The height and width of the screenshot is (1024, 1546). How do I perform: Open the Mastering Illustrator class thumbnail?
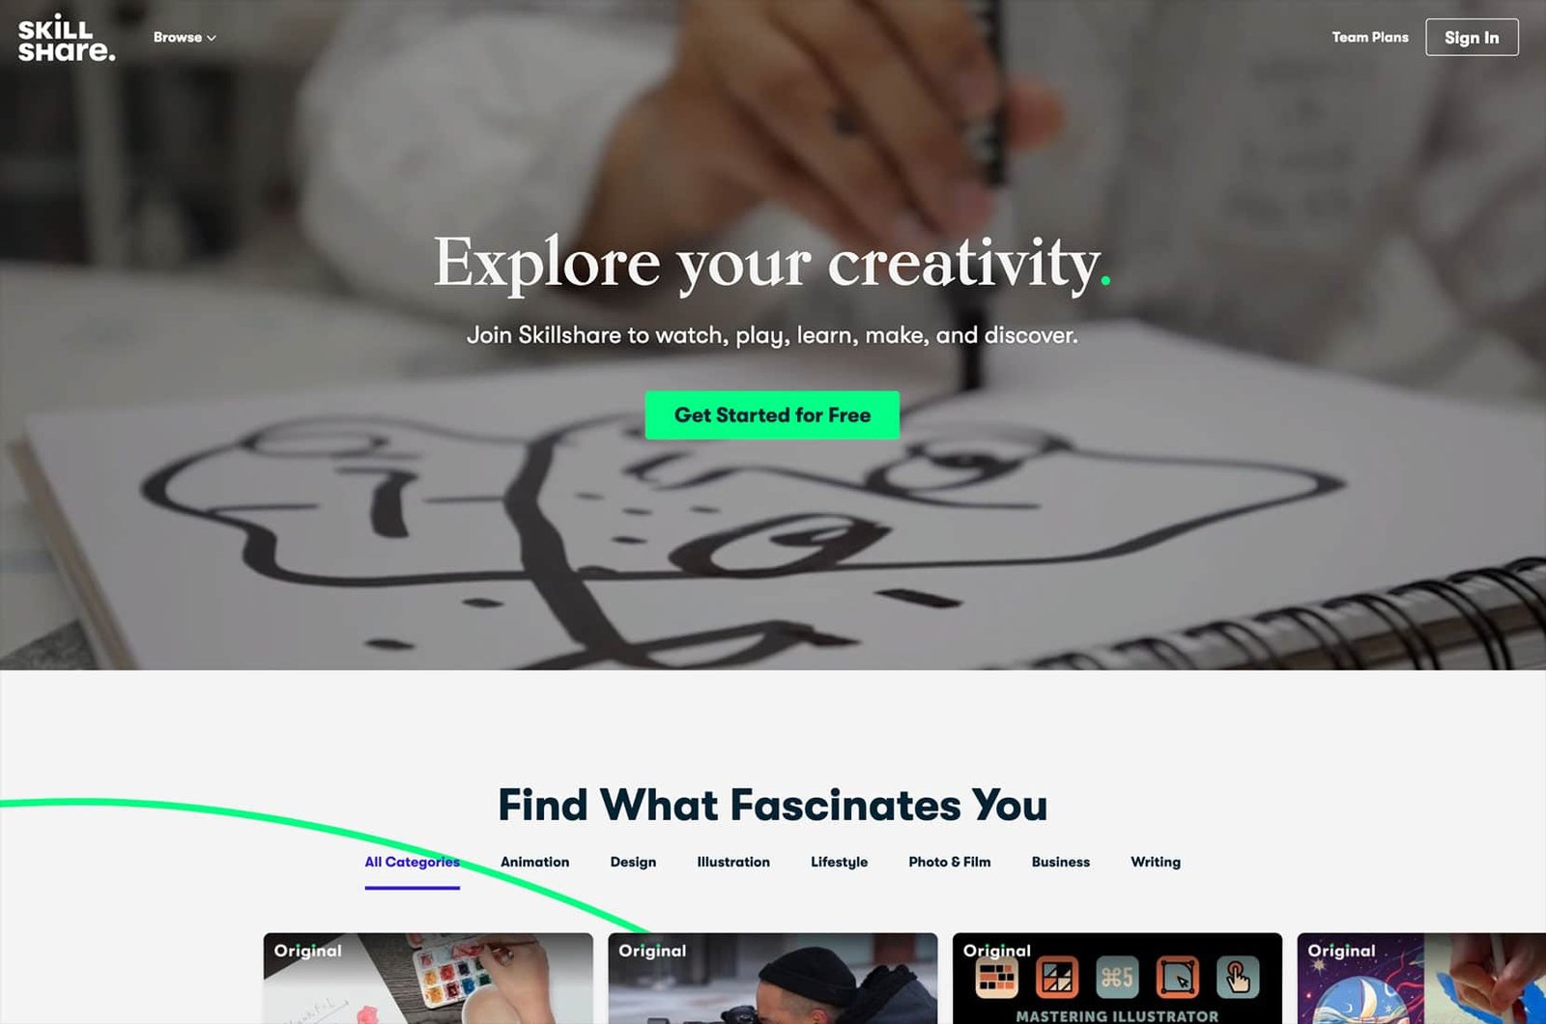tap(1117, 978)
